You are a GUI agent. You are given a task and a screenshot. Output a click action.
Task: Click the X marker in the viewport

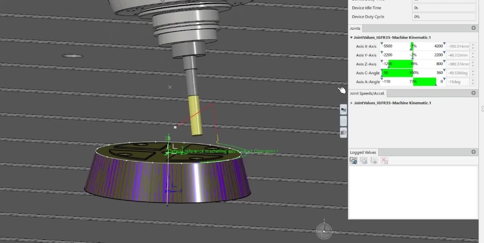[170, 87]
